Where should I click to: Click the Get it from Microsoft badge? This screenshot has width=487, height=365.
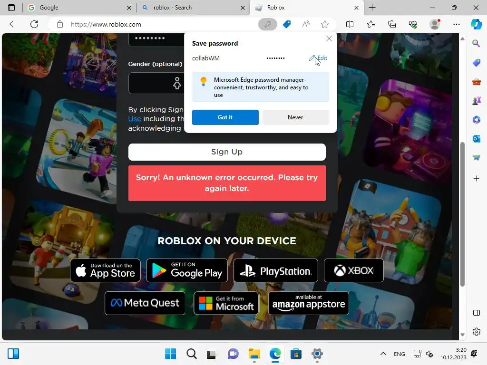226,303
